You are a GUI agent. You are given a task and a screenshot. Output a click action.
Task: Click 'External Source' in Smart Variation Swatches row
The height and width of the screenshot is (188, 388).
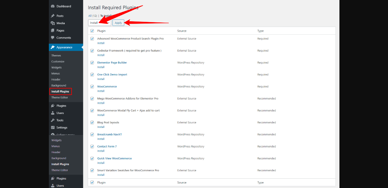(x=187, y=170)
